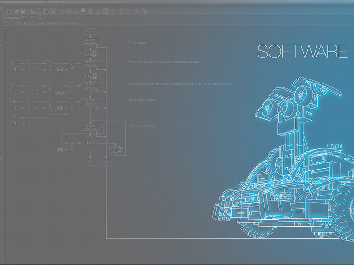Image resolution: width=354 pixels, height=265 pixels.
Task: Click the 'Wait until data ready' comment
Action: click(x=142, y=125)
